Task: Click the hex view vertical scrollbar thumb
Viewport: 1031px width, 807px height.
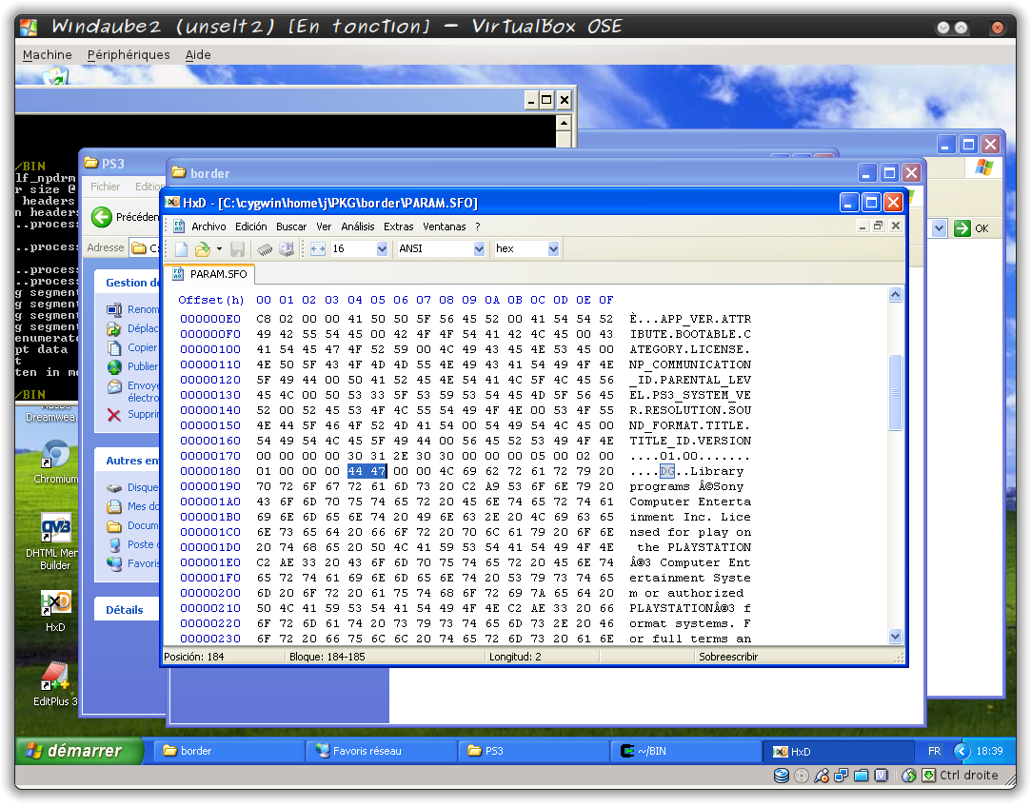Action: (x=895, y=392)
